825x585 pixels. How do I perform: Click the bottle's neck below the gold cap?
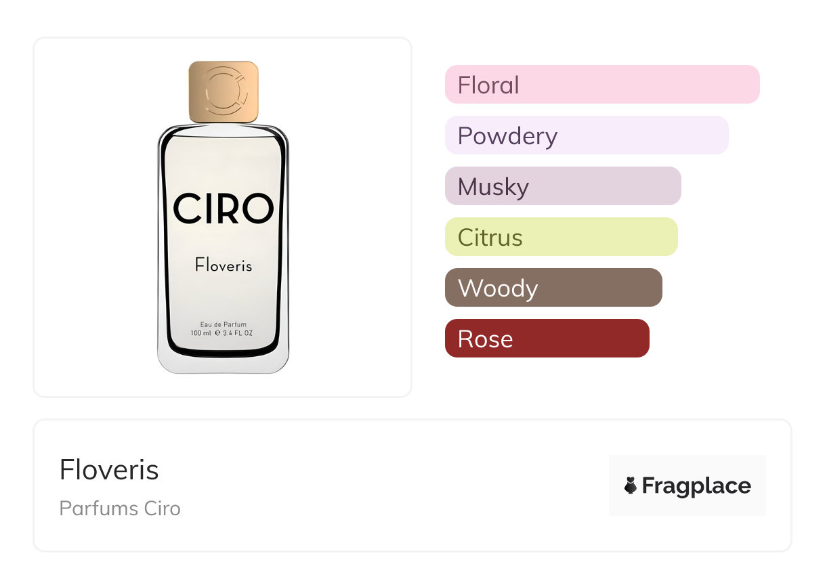224,126
